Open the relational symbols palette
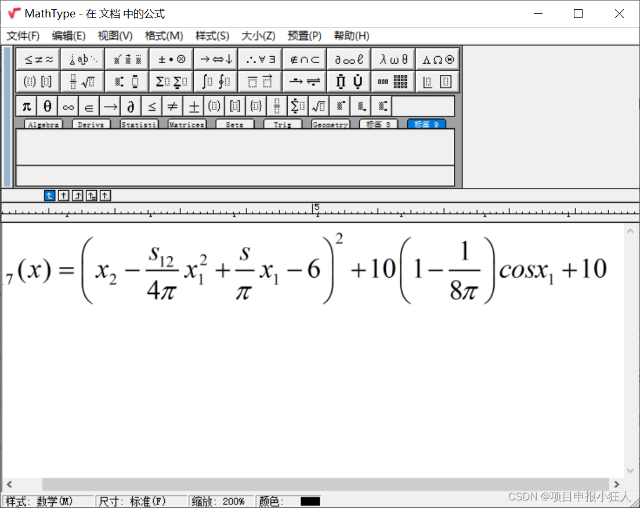Image resolution: width=640 pixels, height=508 pixels. coord(38,58)
